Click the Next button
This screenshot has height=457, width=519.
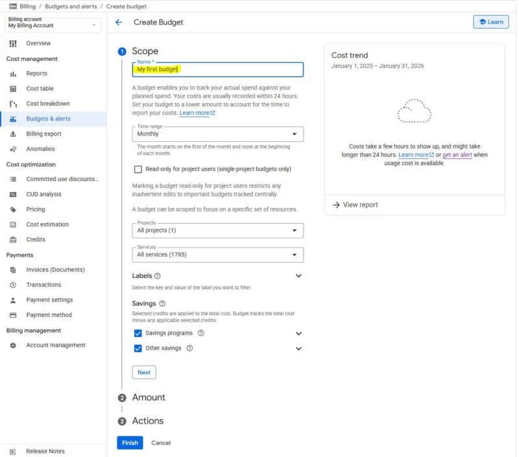144,372
